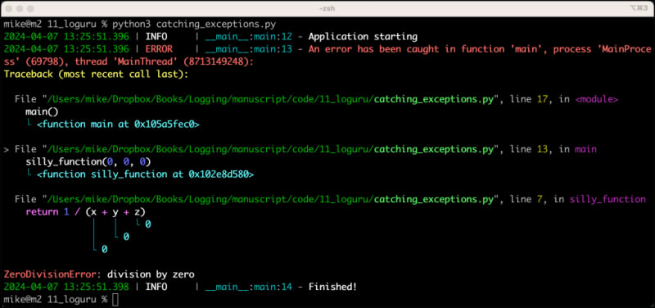This screenshot has height=308, width=655.
Task: Click the yellow minimize window button
Action: pos(20,8)
